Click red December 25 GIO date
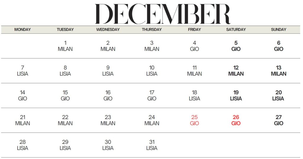The height and width of the screenshot is (159, 303). pos(194,121)
